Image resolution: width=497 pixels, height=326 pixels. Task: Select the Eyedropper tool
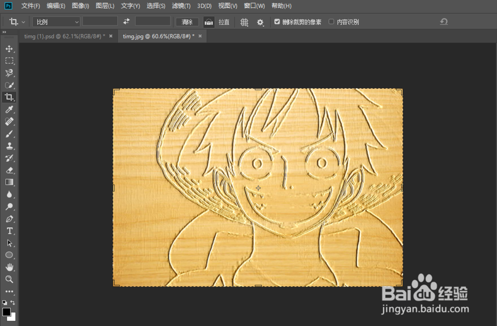point(9,110)
